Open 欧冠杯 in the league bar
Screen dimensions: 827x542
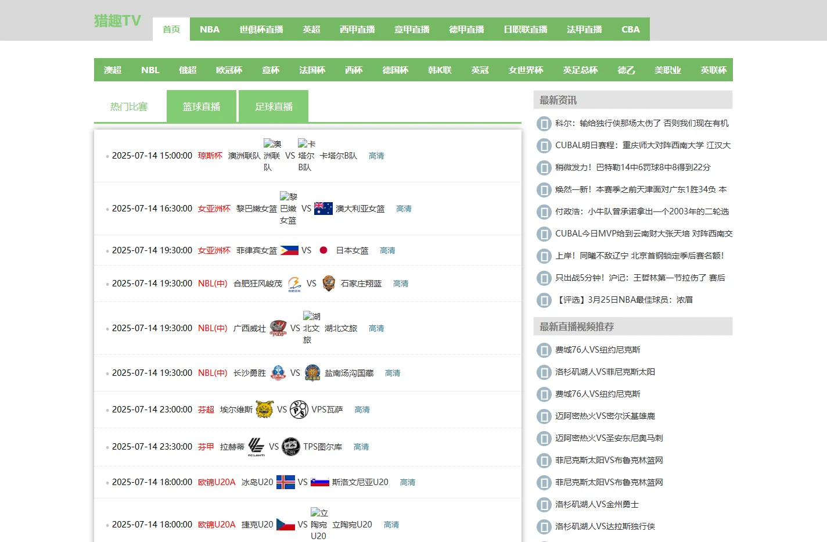[229, 70]
